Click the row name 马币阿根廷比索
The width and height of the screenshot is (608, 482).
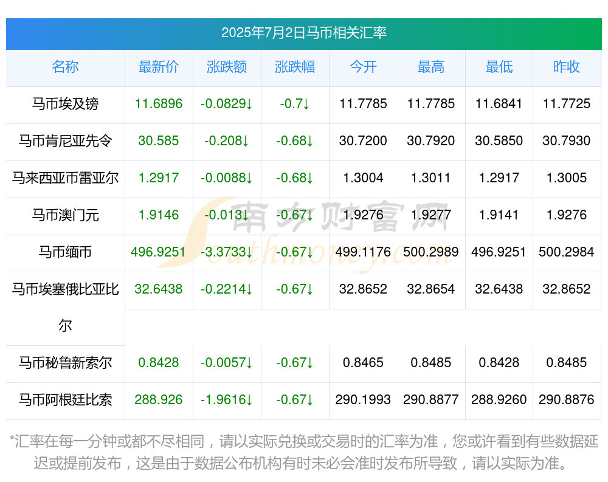pyautogui.click(x=65, y=400)
